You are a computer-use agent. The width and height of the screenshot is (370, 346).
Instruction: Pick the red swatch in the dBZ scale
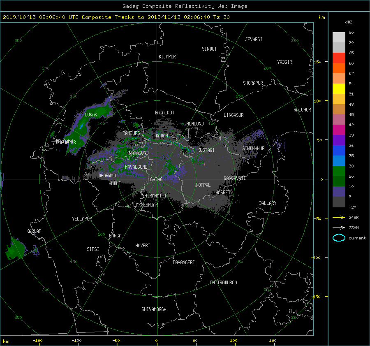coord(339,58)
